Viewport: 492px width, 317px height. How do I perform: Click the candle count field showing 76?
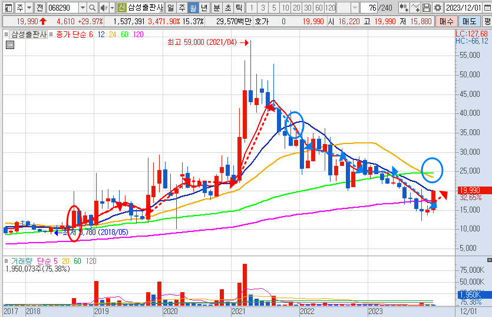tap(369, 8)
